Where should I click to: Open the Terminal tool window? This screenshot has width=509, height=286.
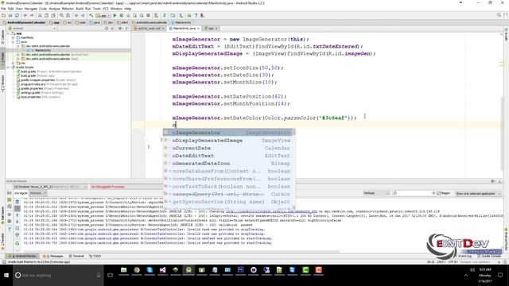click(x=76, y=256)
